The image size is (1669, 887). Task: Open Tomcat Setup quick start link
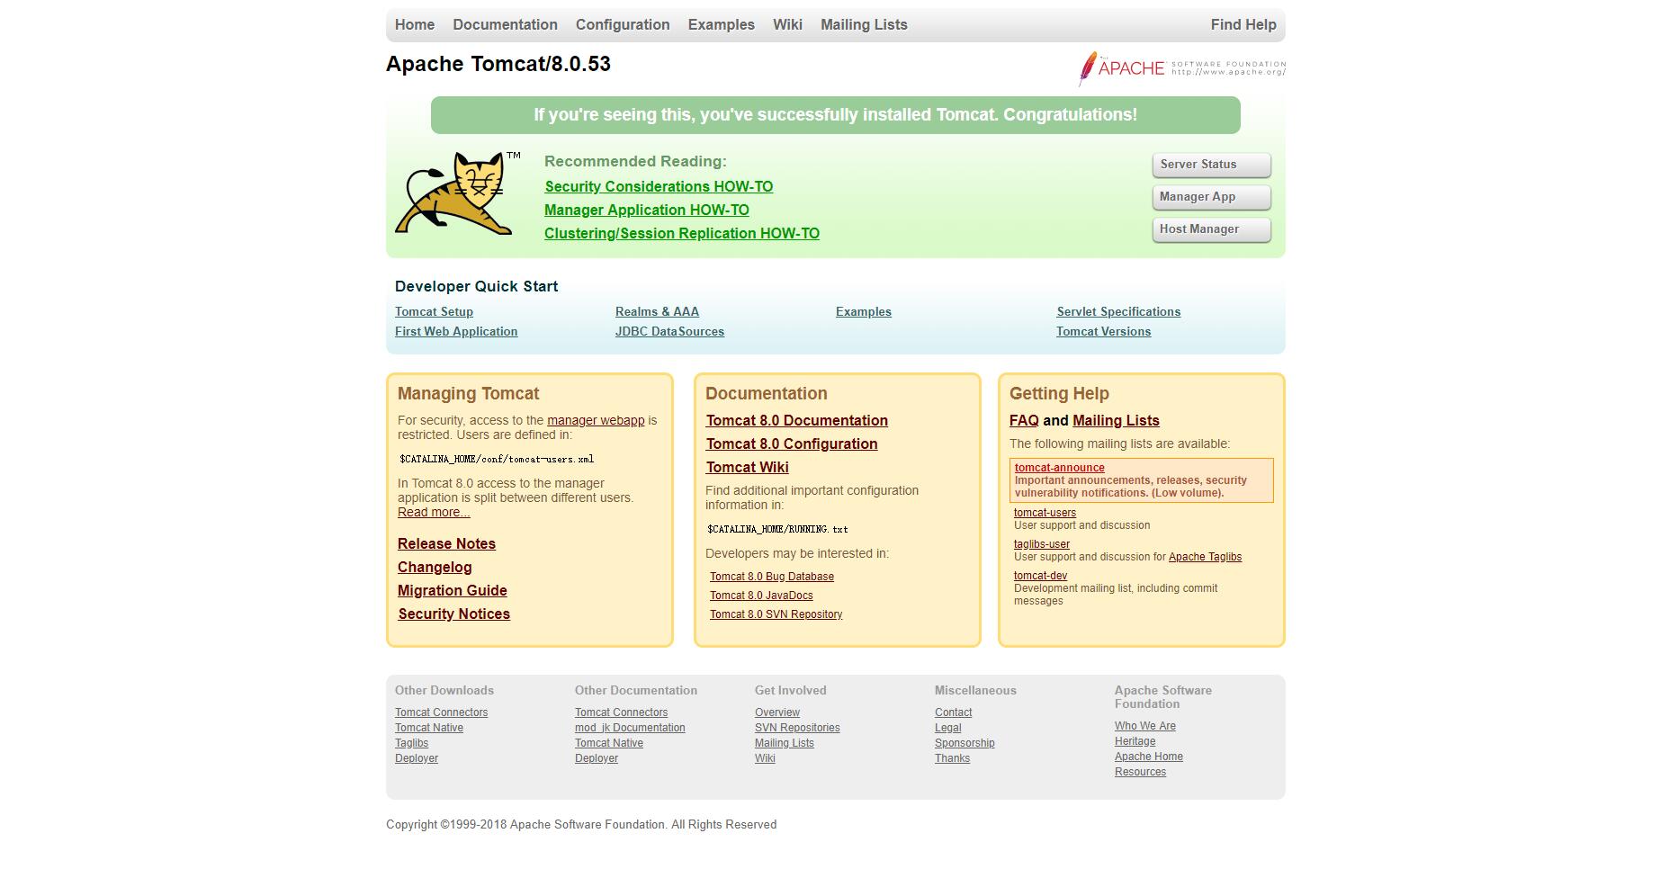(x=434, y=312)
